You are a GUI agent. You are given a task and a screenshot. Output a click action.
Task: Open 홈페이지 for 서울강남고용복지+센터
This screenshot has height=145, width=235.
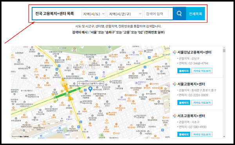(x=184, y=71)
